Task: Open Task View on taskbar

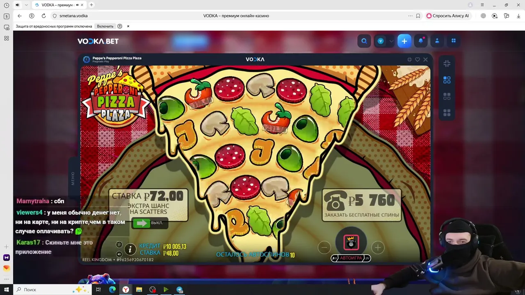Action: tap(98, 290)
